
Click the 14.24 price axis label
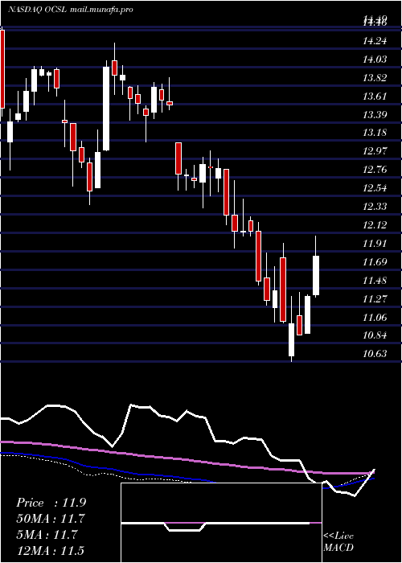point(375,41)
